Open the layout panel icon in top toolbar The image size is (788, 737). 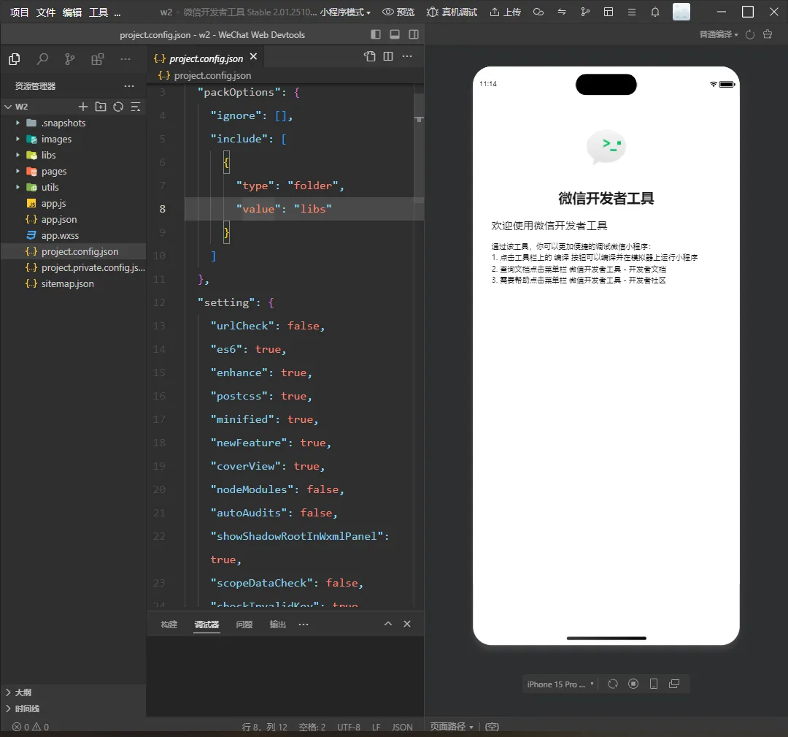pos(608,12)
